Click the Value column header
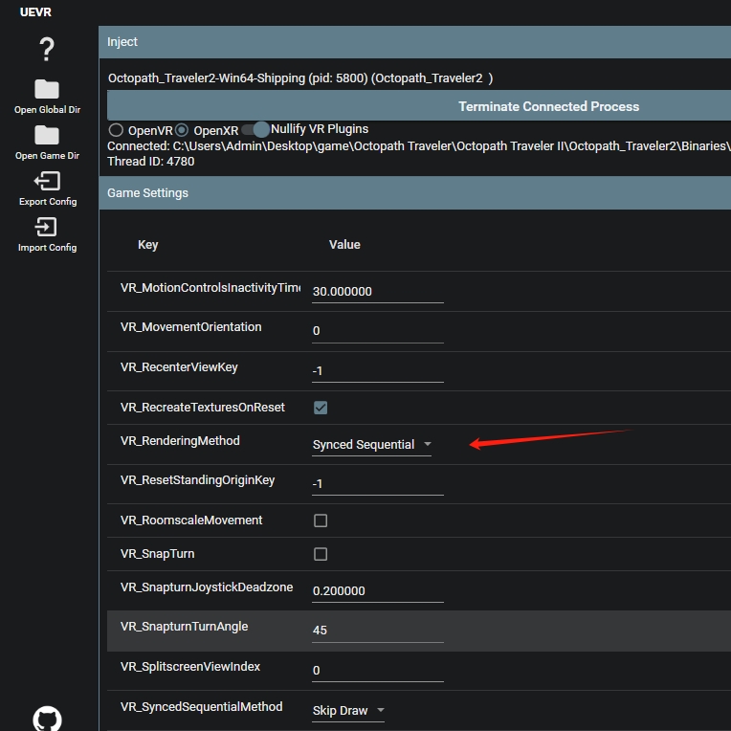 344,245
